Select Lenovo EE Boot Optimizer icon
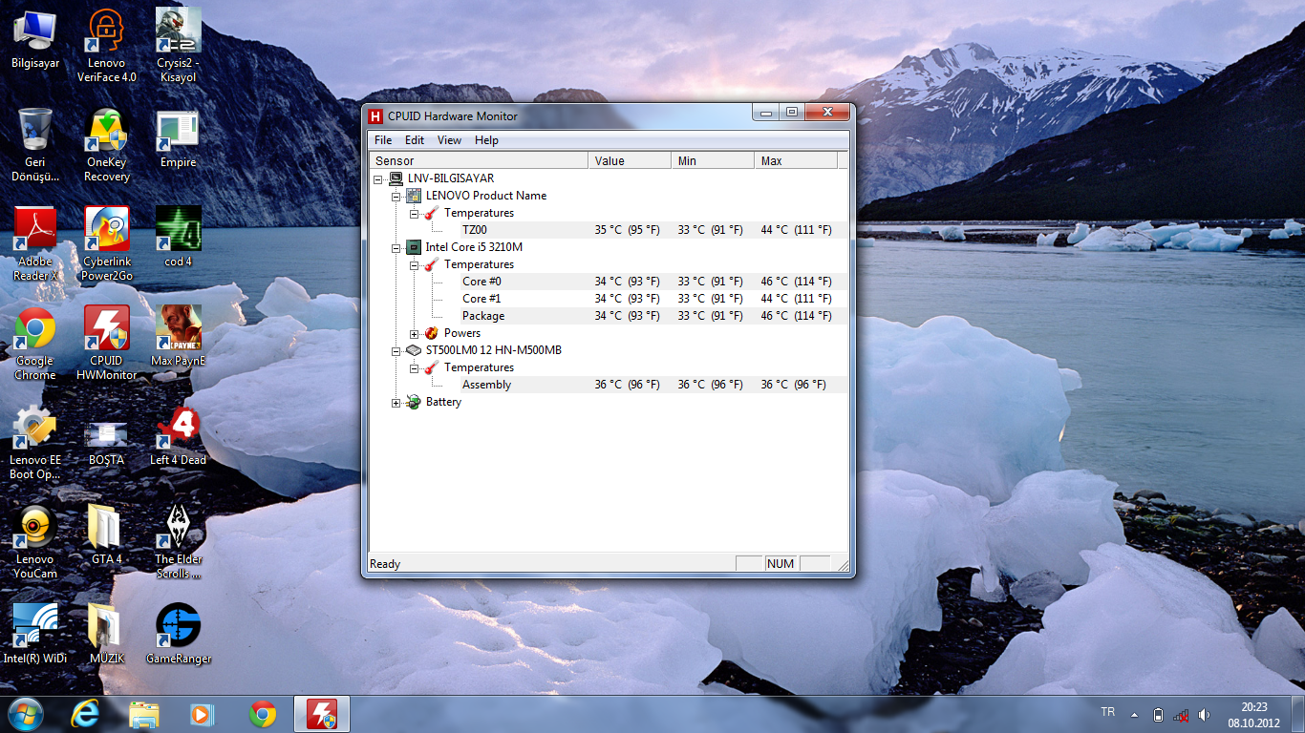Screen dimensions: 1305x733 [x=35, y=443]
